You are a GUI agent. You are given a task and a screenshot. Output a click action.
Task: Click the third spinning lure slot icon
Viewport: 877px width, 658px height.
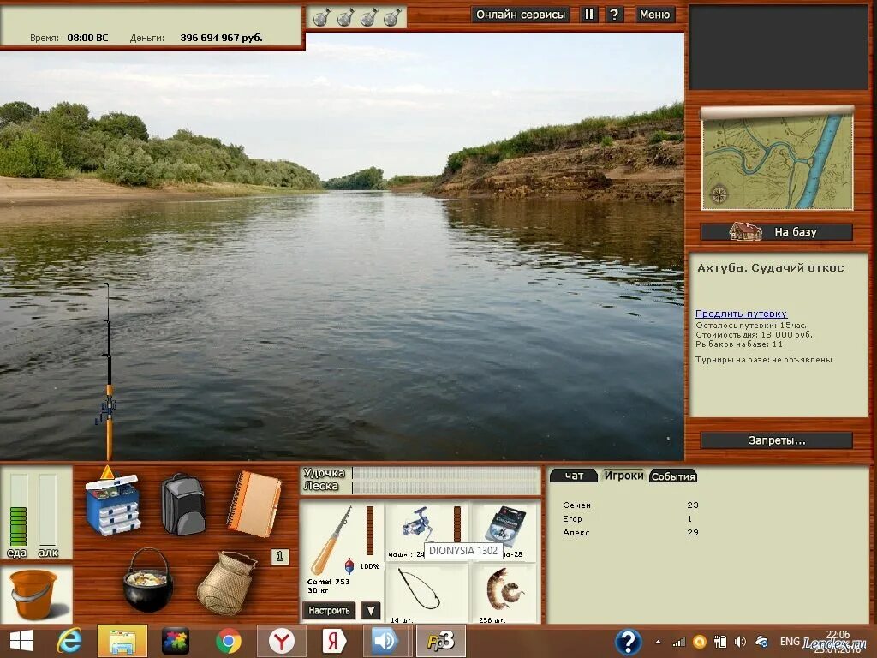[368, 17]
